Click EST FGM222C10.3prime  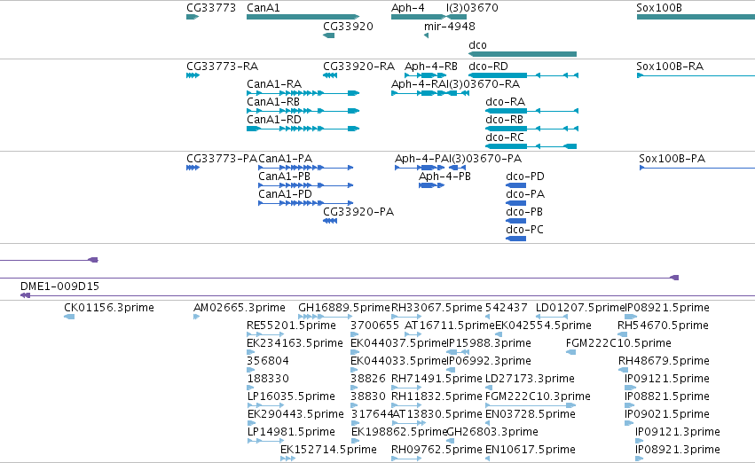pyautogui.click(x=538, y=396)
